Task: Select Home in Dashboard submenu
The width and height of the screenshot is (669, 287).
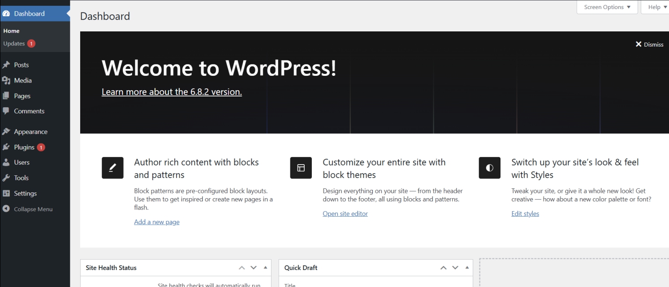Action: tap(11, 31)
